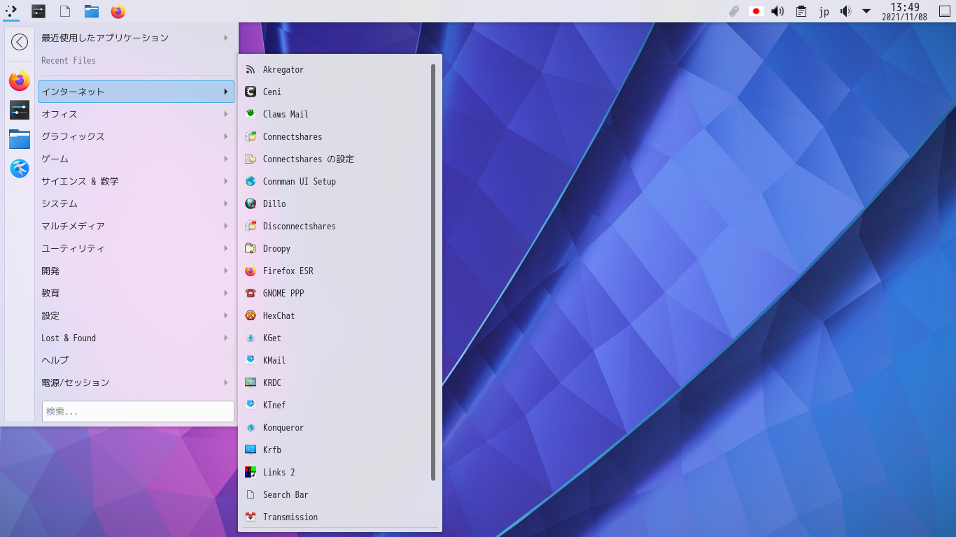Viewport: 956px width, 537px height.
Task: Launch HexChat icon
Action: pos(251,315)
